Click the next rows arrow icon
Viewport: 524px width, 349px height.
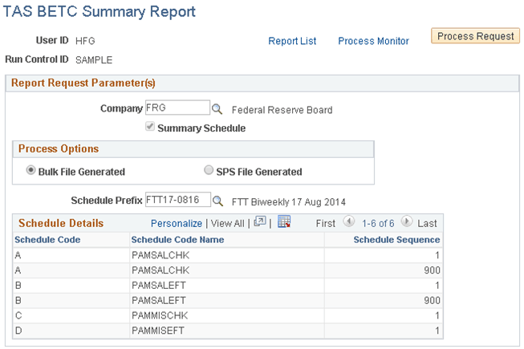pyautogui.click(x=407, y=222)
